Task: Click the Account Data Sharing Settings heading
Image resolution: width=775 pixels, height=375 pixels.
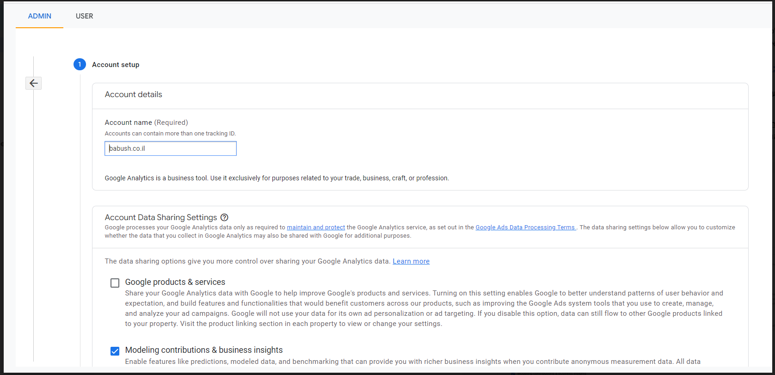Action: tap(161, 217)
